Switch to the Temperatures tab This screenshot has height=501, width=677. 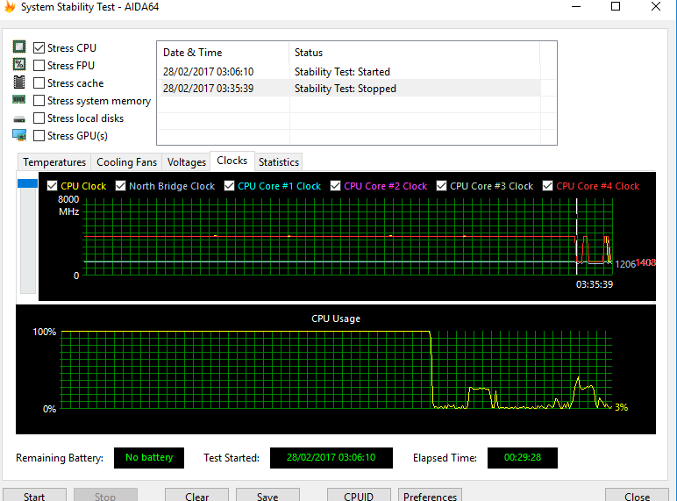pos(54,162)
